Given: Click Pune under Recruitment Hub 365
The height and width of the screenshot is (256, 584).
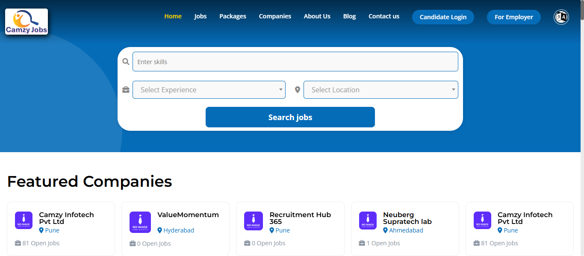Looking at the screenshot, I should (x=283, y=230).
